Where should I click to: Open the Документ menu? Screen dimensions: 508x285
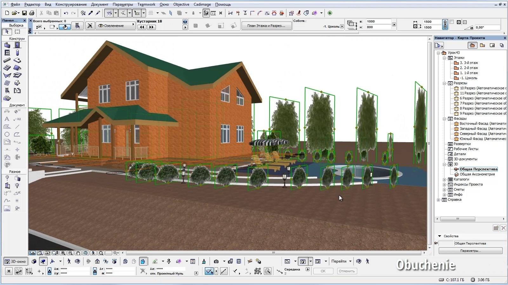[x=100, y=4]
